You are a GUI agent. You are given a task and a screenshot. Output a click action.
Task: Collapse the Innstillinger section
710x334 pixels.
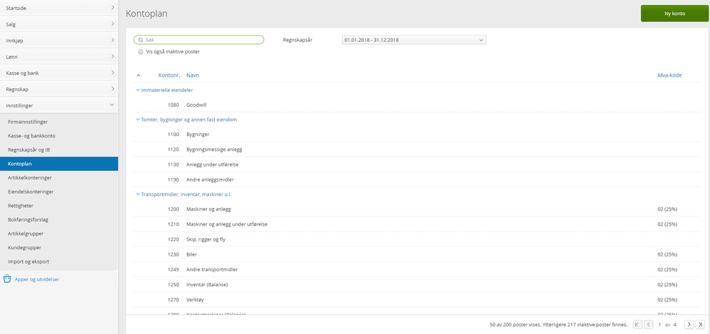pos(59,105)
